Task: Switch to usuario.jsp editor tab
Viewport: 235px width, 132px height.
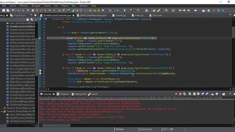Action: 119,15
